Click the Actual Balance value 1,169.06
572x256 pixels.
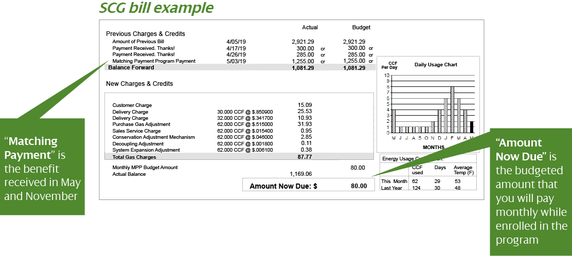click(x=301, y=174)
